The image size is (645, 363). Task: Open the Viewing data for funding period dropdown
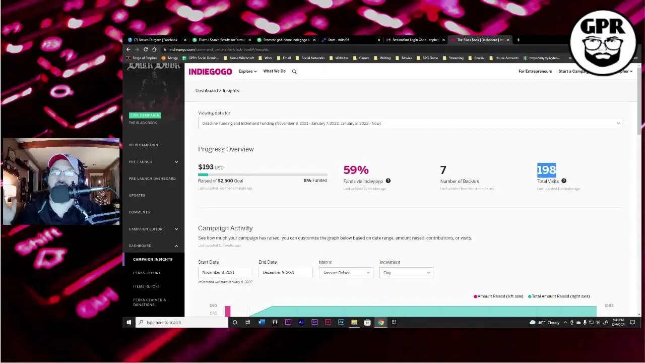[x=410, y=124]
